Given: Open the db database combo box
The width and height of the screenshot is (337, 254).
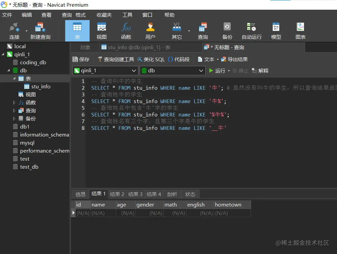Looking at the screenshot, I should (x=173, y=71).
